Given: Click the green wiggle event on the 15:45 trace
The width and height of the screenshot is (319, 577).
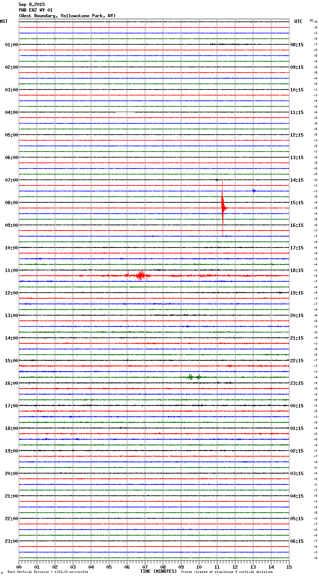Looking at the screenshot, I should pos(194,377).
